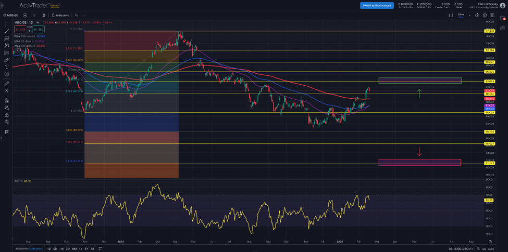Toggle hide all drawings eye icon
This screenshot has width=508, height=252.
(6, 122)
